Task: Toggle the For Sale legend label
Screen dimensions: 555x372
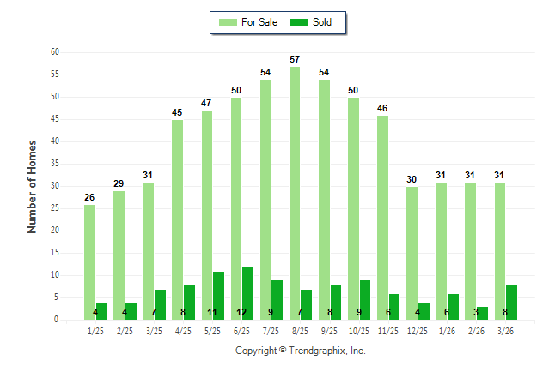Action: pos(259,22)
